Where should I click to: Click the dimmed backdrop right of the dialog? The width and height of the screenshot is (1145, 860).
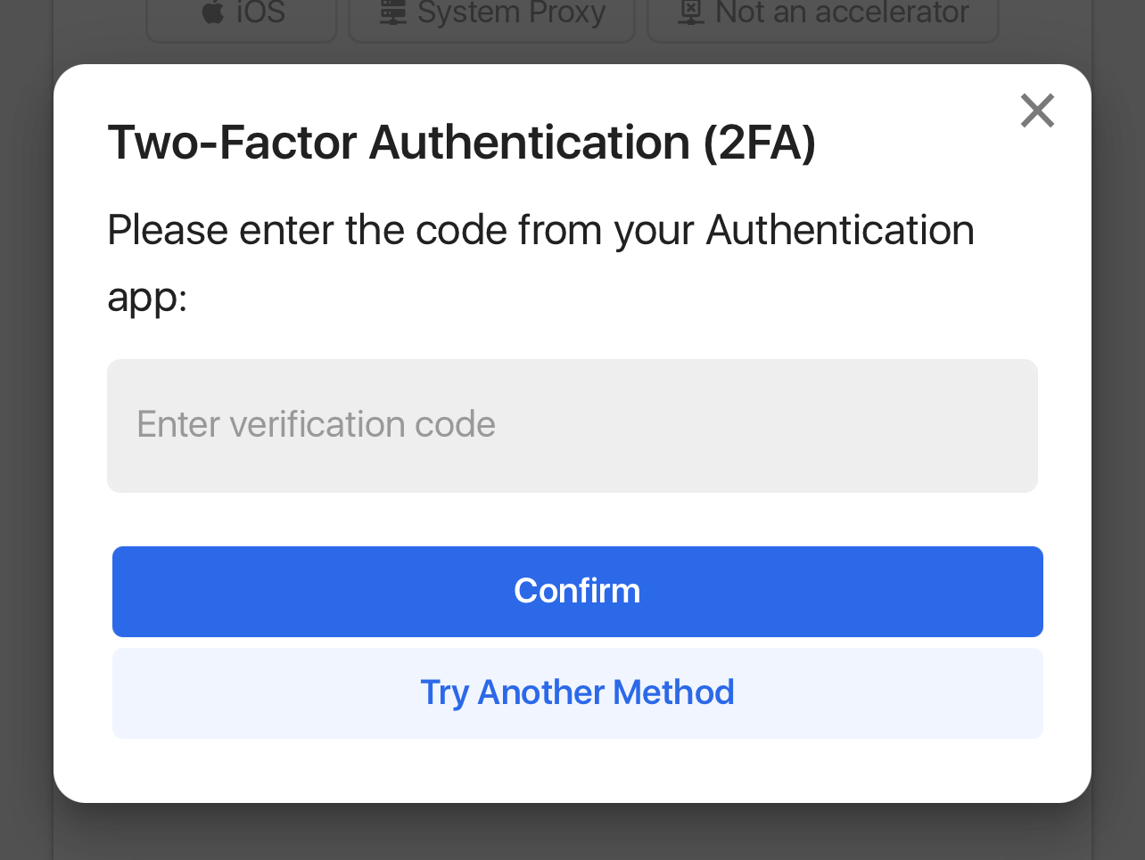pos(1118,446)
